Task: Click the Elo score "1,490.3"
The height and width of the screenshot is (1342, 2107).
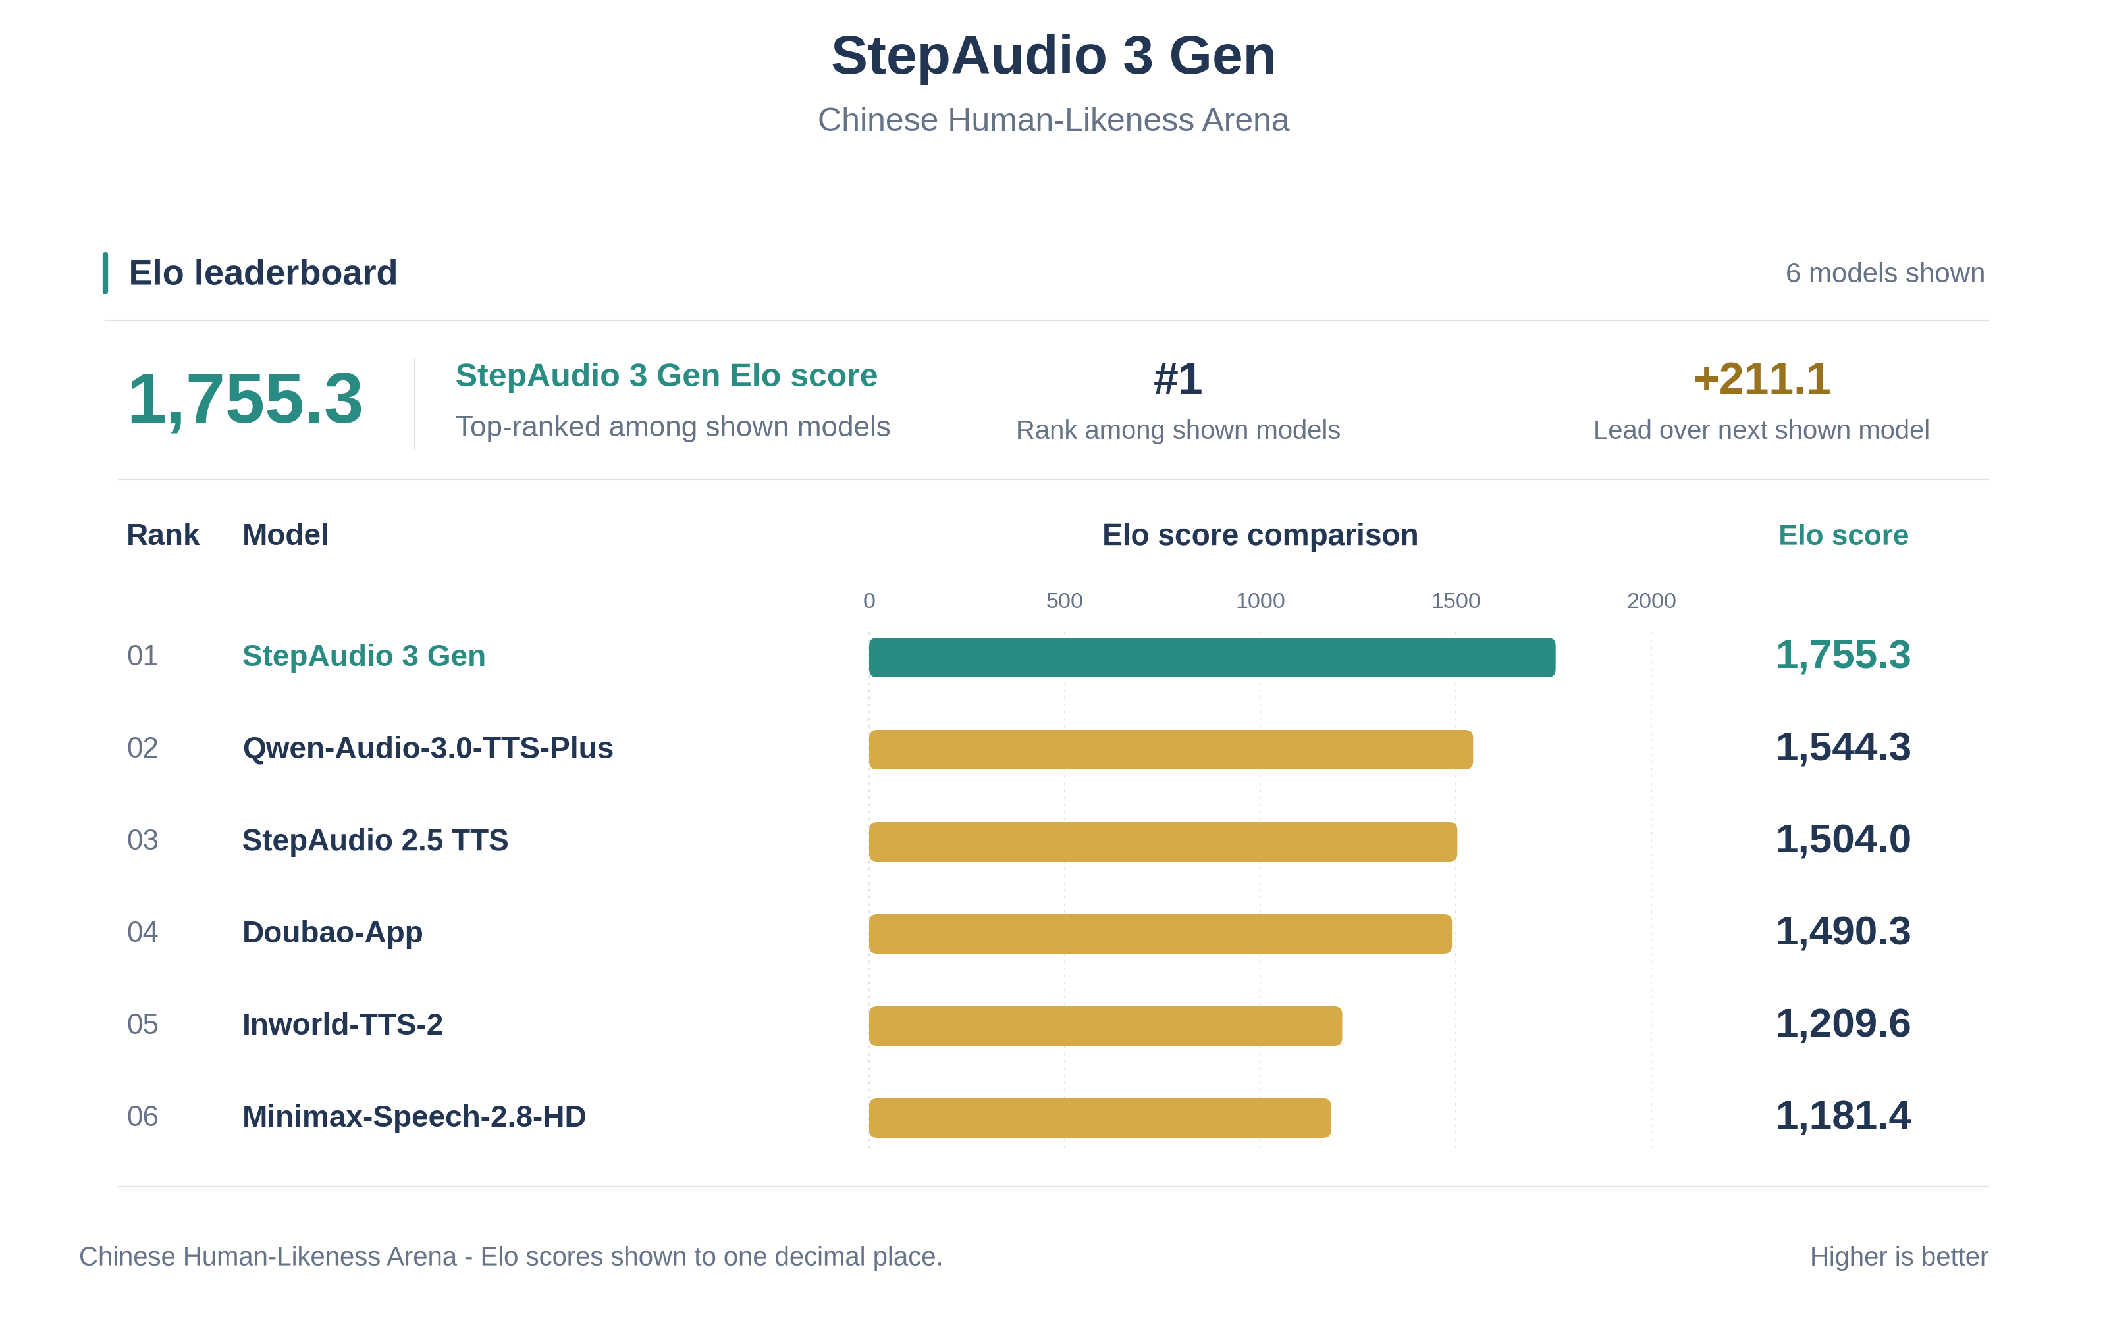Action: (1844, 932)
